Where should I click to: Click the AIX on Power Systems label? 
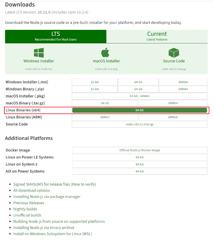(25, 171)
